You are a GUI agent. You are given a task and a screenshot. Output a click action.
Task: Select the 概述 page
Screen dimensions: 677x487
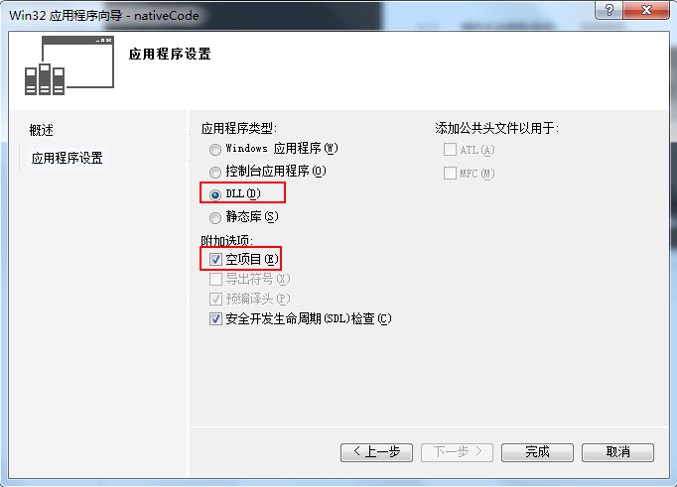[x=41, y=130]
